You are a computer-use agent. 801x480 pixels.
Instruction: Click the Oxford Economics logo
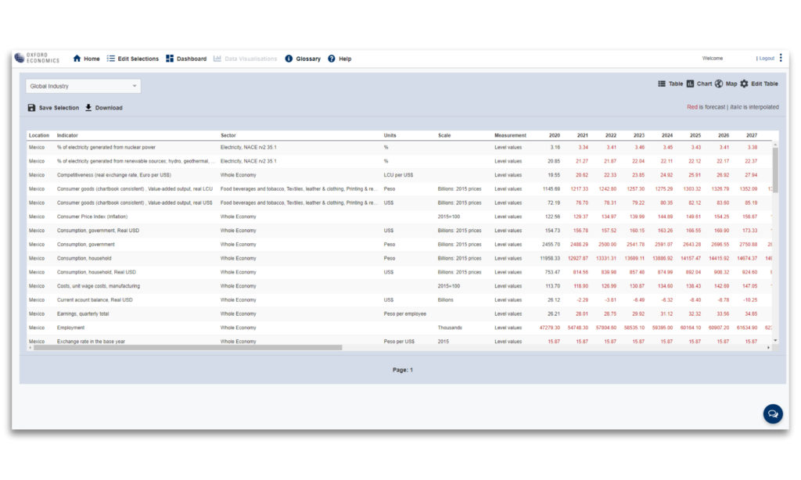click(37, 58)
